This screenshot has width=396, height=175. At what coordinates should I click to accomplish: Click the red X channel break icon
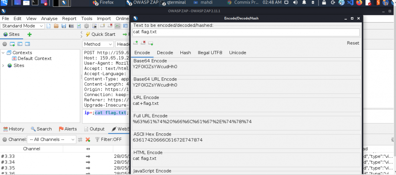pyautogui.click(x=88, y=140)
